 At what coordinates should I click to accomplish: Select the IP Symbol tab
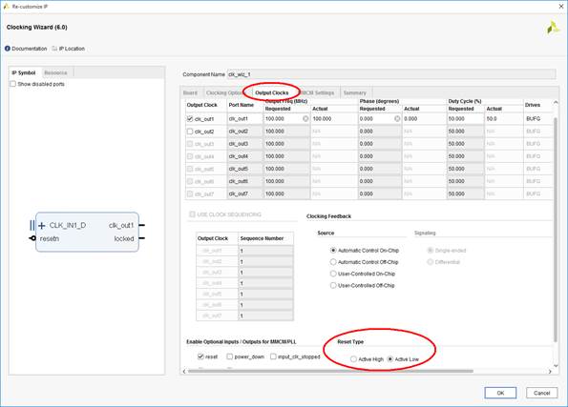point(24,72)
